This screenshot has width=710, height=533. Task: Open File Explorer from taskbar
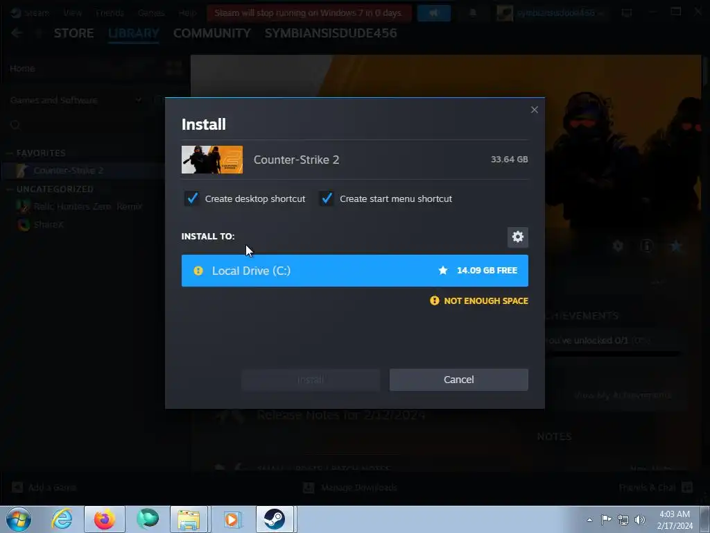tap(189, 519)
